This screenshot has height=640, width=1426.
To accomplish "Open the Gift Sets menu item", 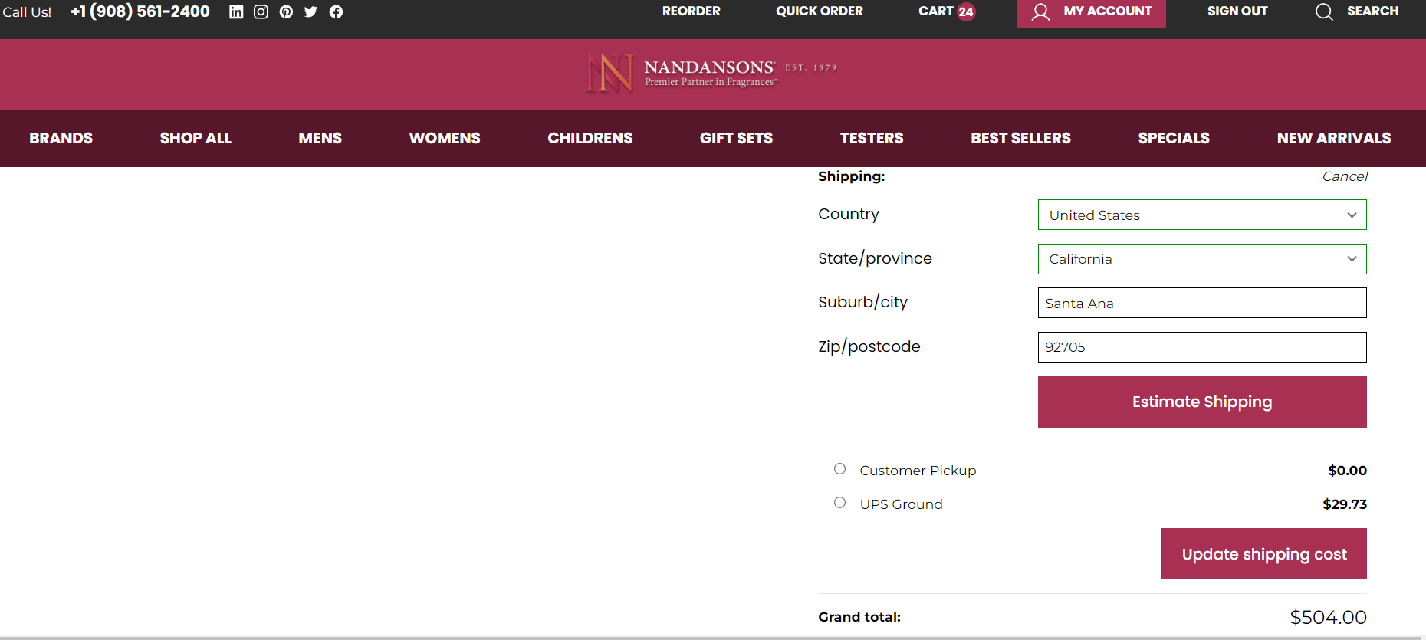I will pyautogui.click(x=736, y=138).
